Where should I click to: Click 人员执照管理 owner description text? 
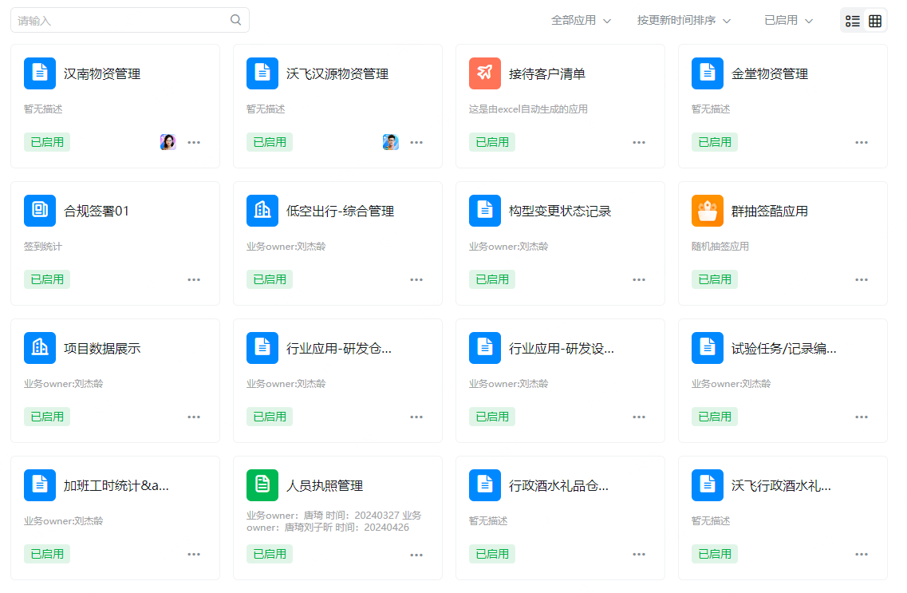coord(333,521)
